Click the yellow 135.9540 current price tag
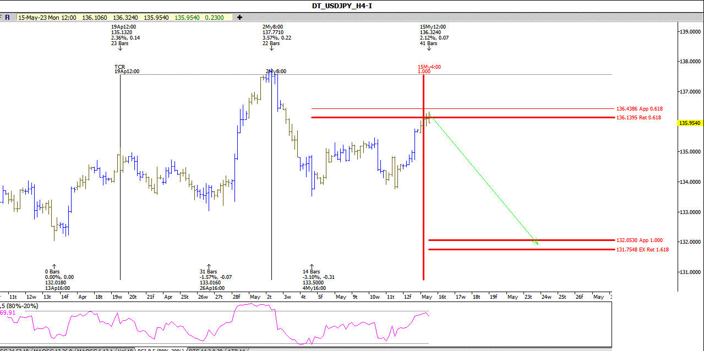This screenshot has height=351, width=704. pyautogui.click(x=690, y=123)
